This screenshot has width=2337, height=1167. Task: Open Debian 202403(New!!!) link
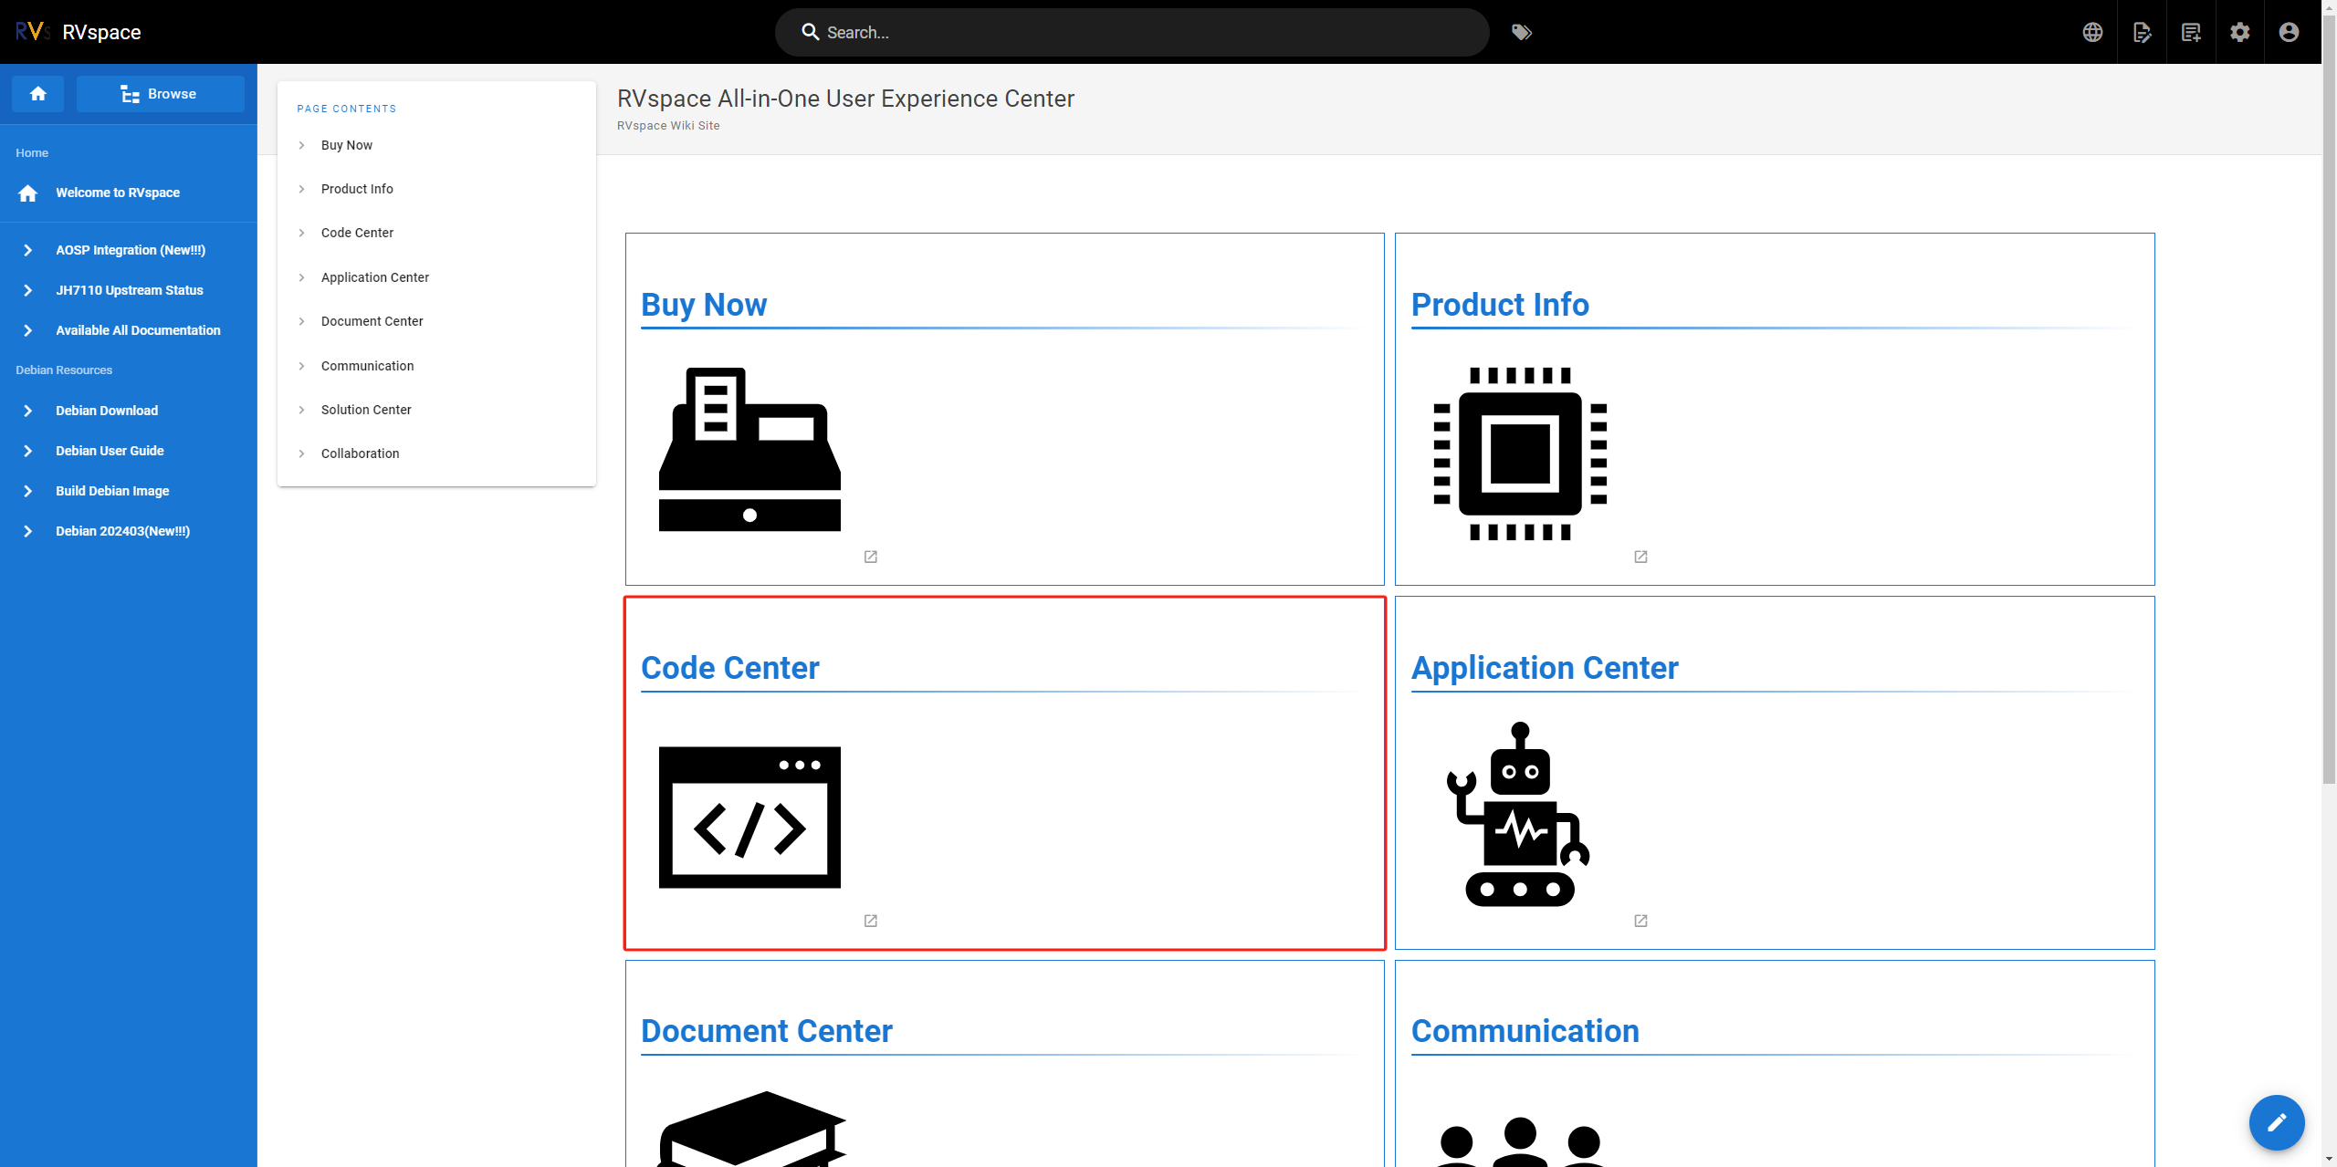point(122,531)
